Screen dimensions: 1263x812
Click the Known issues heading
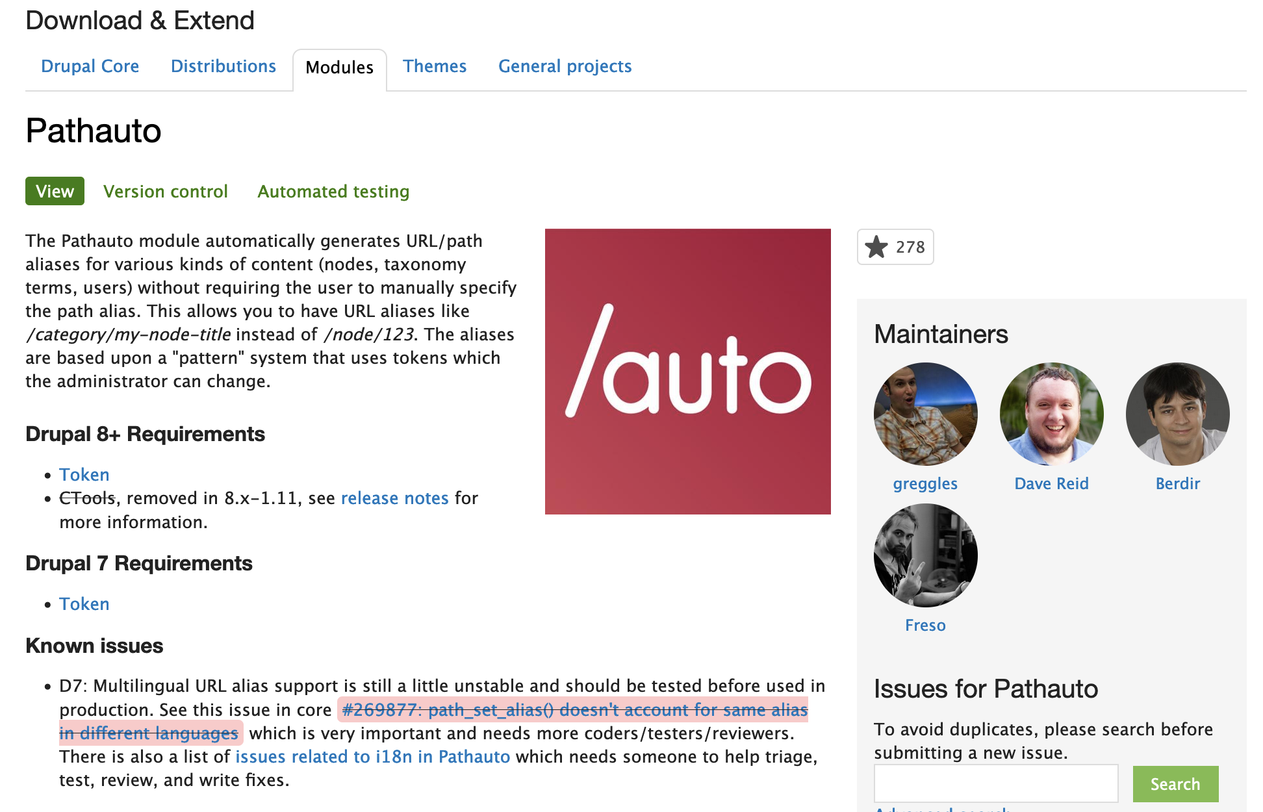click(x=94, y=646)
